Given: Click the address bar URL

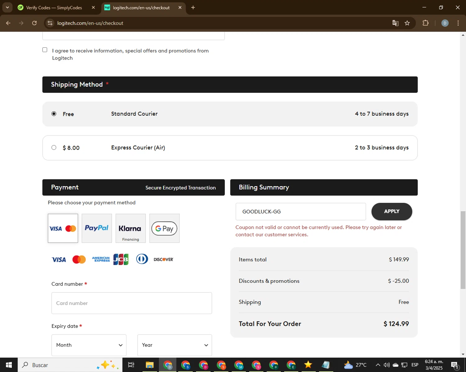Looking at the screenshot, I should tap(90, 23).
